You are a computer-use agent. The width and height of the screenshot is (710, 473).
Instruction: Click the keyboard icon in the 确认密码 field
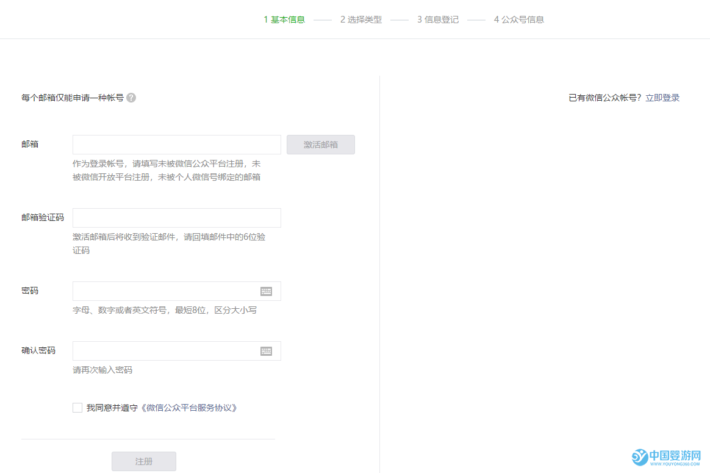click(x=267, y=350)
